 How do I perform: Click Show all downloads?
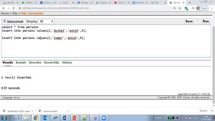(x=203, y=111)
